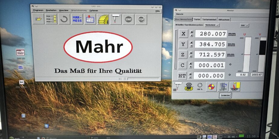Screen dimensions: 279x139
Task: Click the Schließen button
Action: pos(225,95)
